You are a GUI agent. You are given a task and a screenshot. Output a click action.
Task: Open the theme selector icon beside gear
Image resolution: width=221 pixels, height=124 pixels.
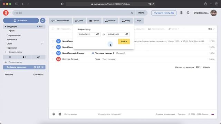[x=181, y=13]
